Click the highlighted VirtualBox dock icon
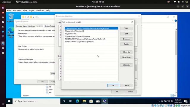Image resolution: width=190 pixels, height=107 pixels. tap(3, 43)
